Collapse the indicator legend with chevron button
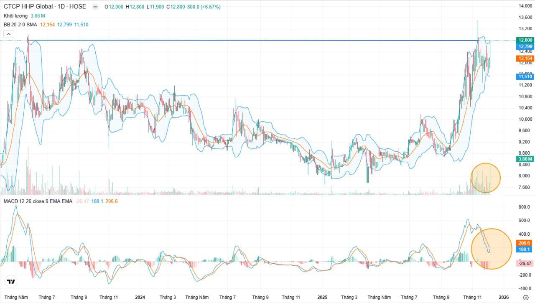Image resolution: width=535 pixels, height=303 pixels. point(9,34)
